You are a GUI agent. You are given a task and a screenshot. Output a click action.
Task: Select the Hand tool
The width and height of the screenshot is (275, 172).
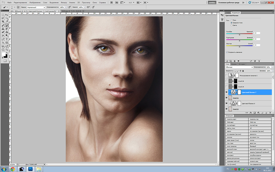[3, 50]
